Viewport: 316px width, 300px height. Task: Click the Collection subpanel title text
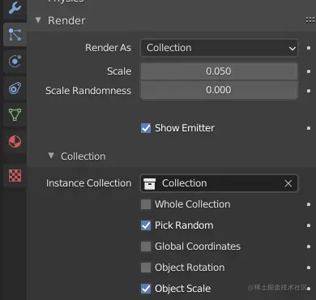[x=83, y=156]
